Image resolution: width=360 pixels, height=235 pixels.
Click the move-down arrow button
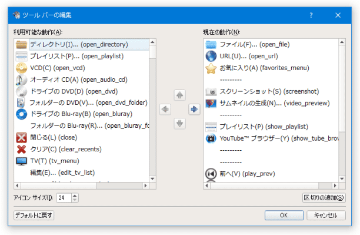click(179, 124)
